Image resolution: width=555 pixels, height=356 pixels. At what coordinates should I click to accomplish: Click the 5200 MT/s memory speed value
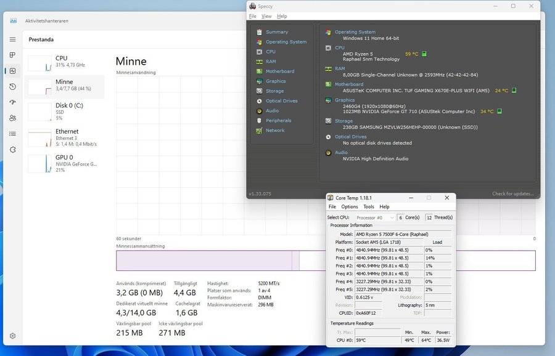(269, 283)
